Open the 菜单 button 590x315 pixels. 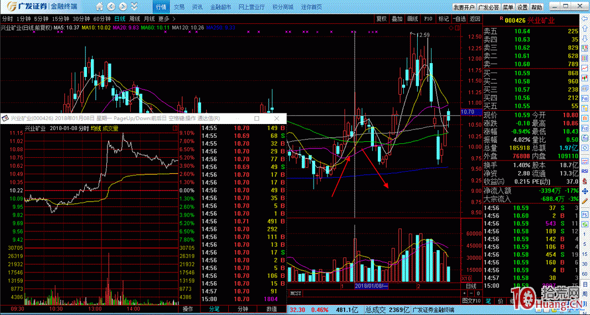(x=507, y=7)
